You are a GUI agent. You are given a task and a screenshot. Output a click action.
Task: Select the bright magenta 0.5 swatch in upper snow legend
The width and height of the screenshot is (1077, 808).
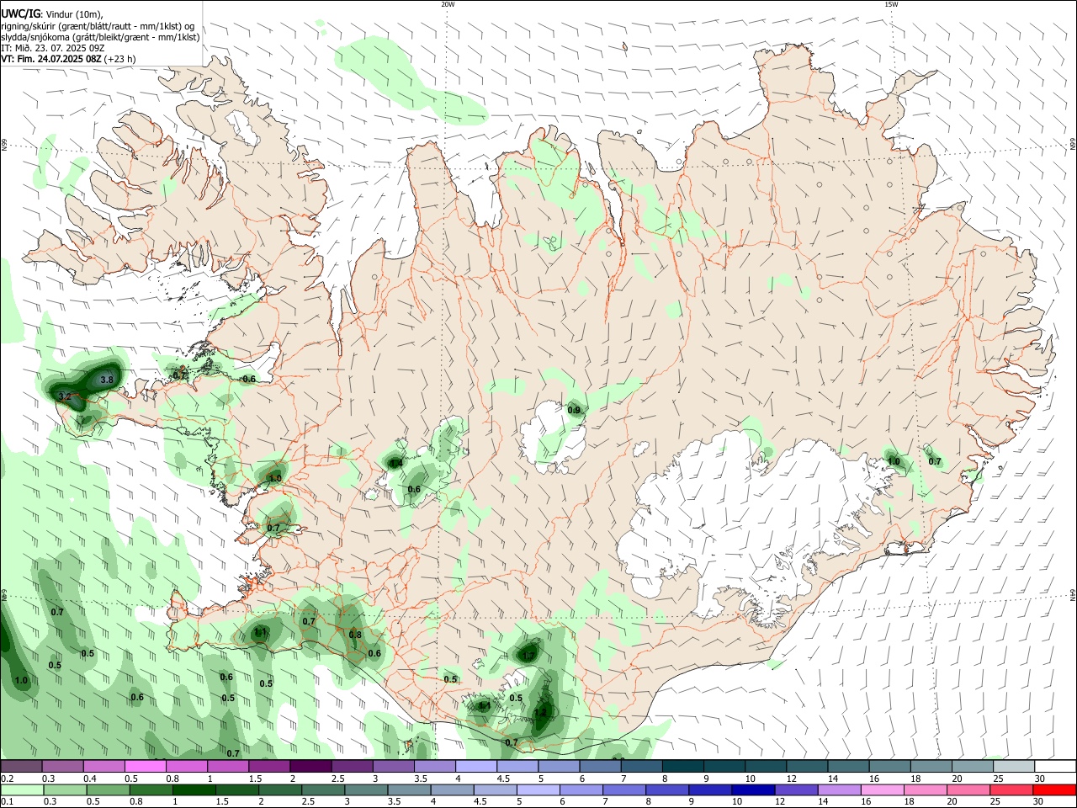tap(146, 767)
